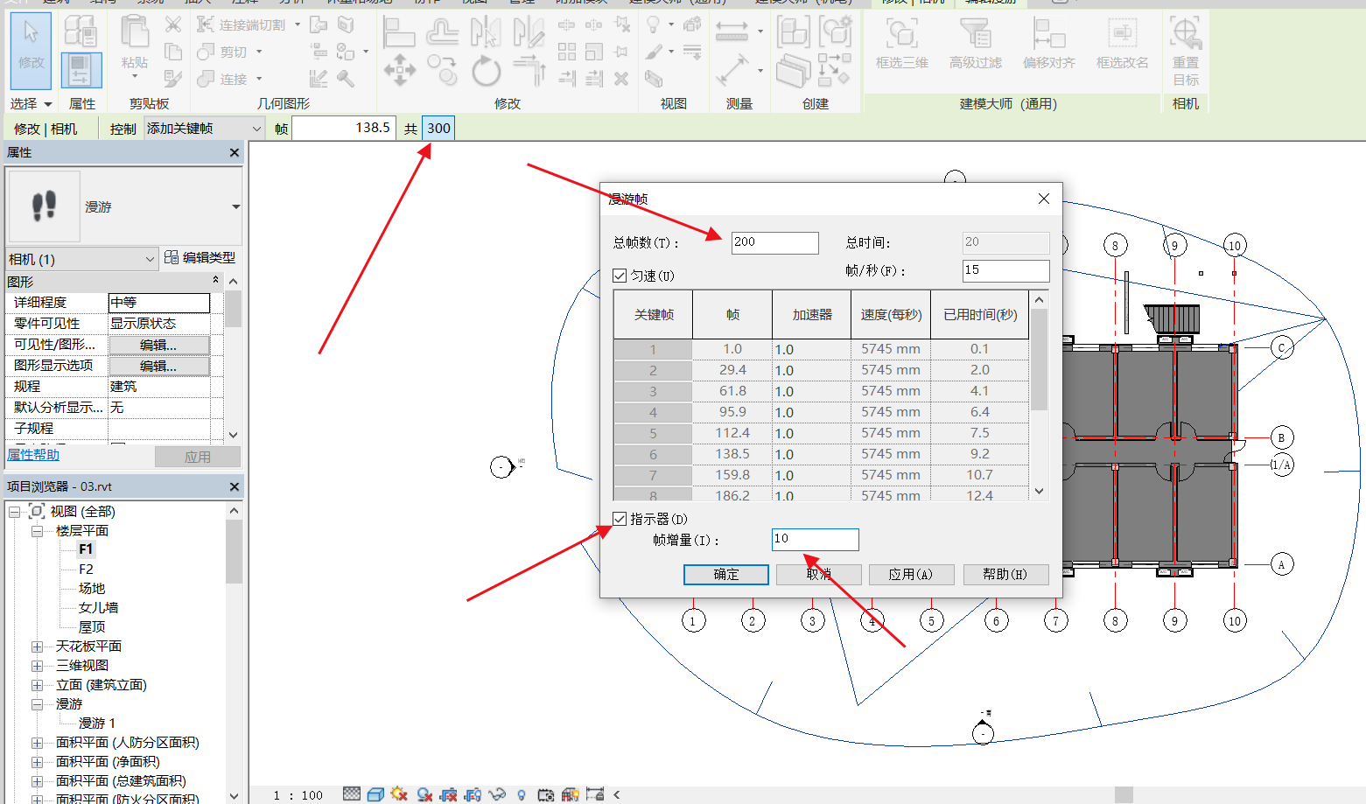
Task: Click the Visual Style cube icon in the view bar
Action: tap(375, 794)
